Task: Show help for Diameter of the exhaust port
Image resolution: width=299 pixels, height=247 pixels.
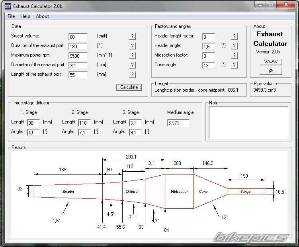Action: pyautogui.click(x=132, y=65)
